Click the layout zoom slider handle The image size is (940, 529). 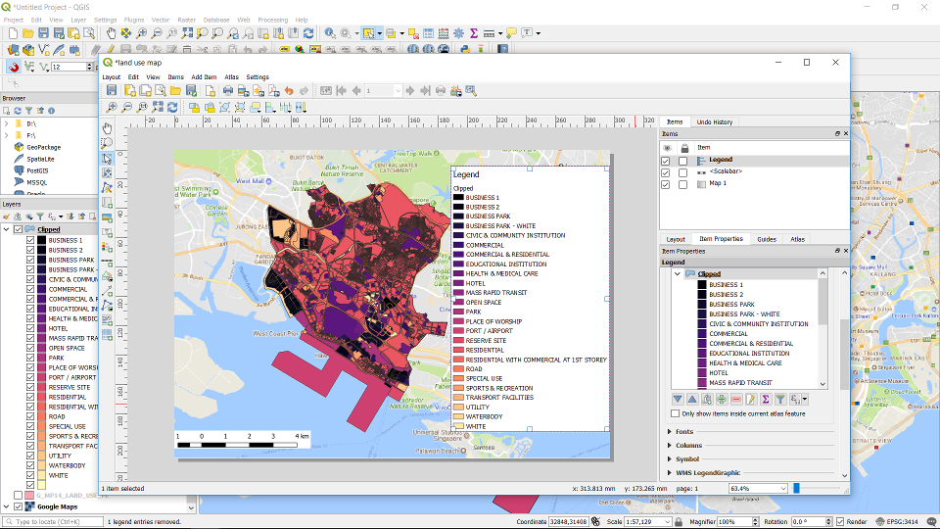[x=796, y=488]
